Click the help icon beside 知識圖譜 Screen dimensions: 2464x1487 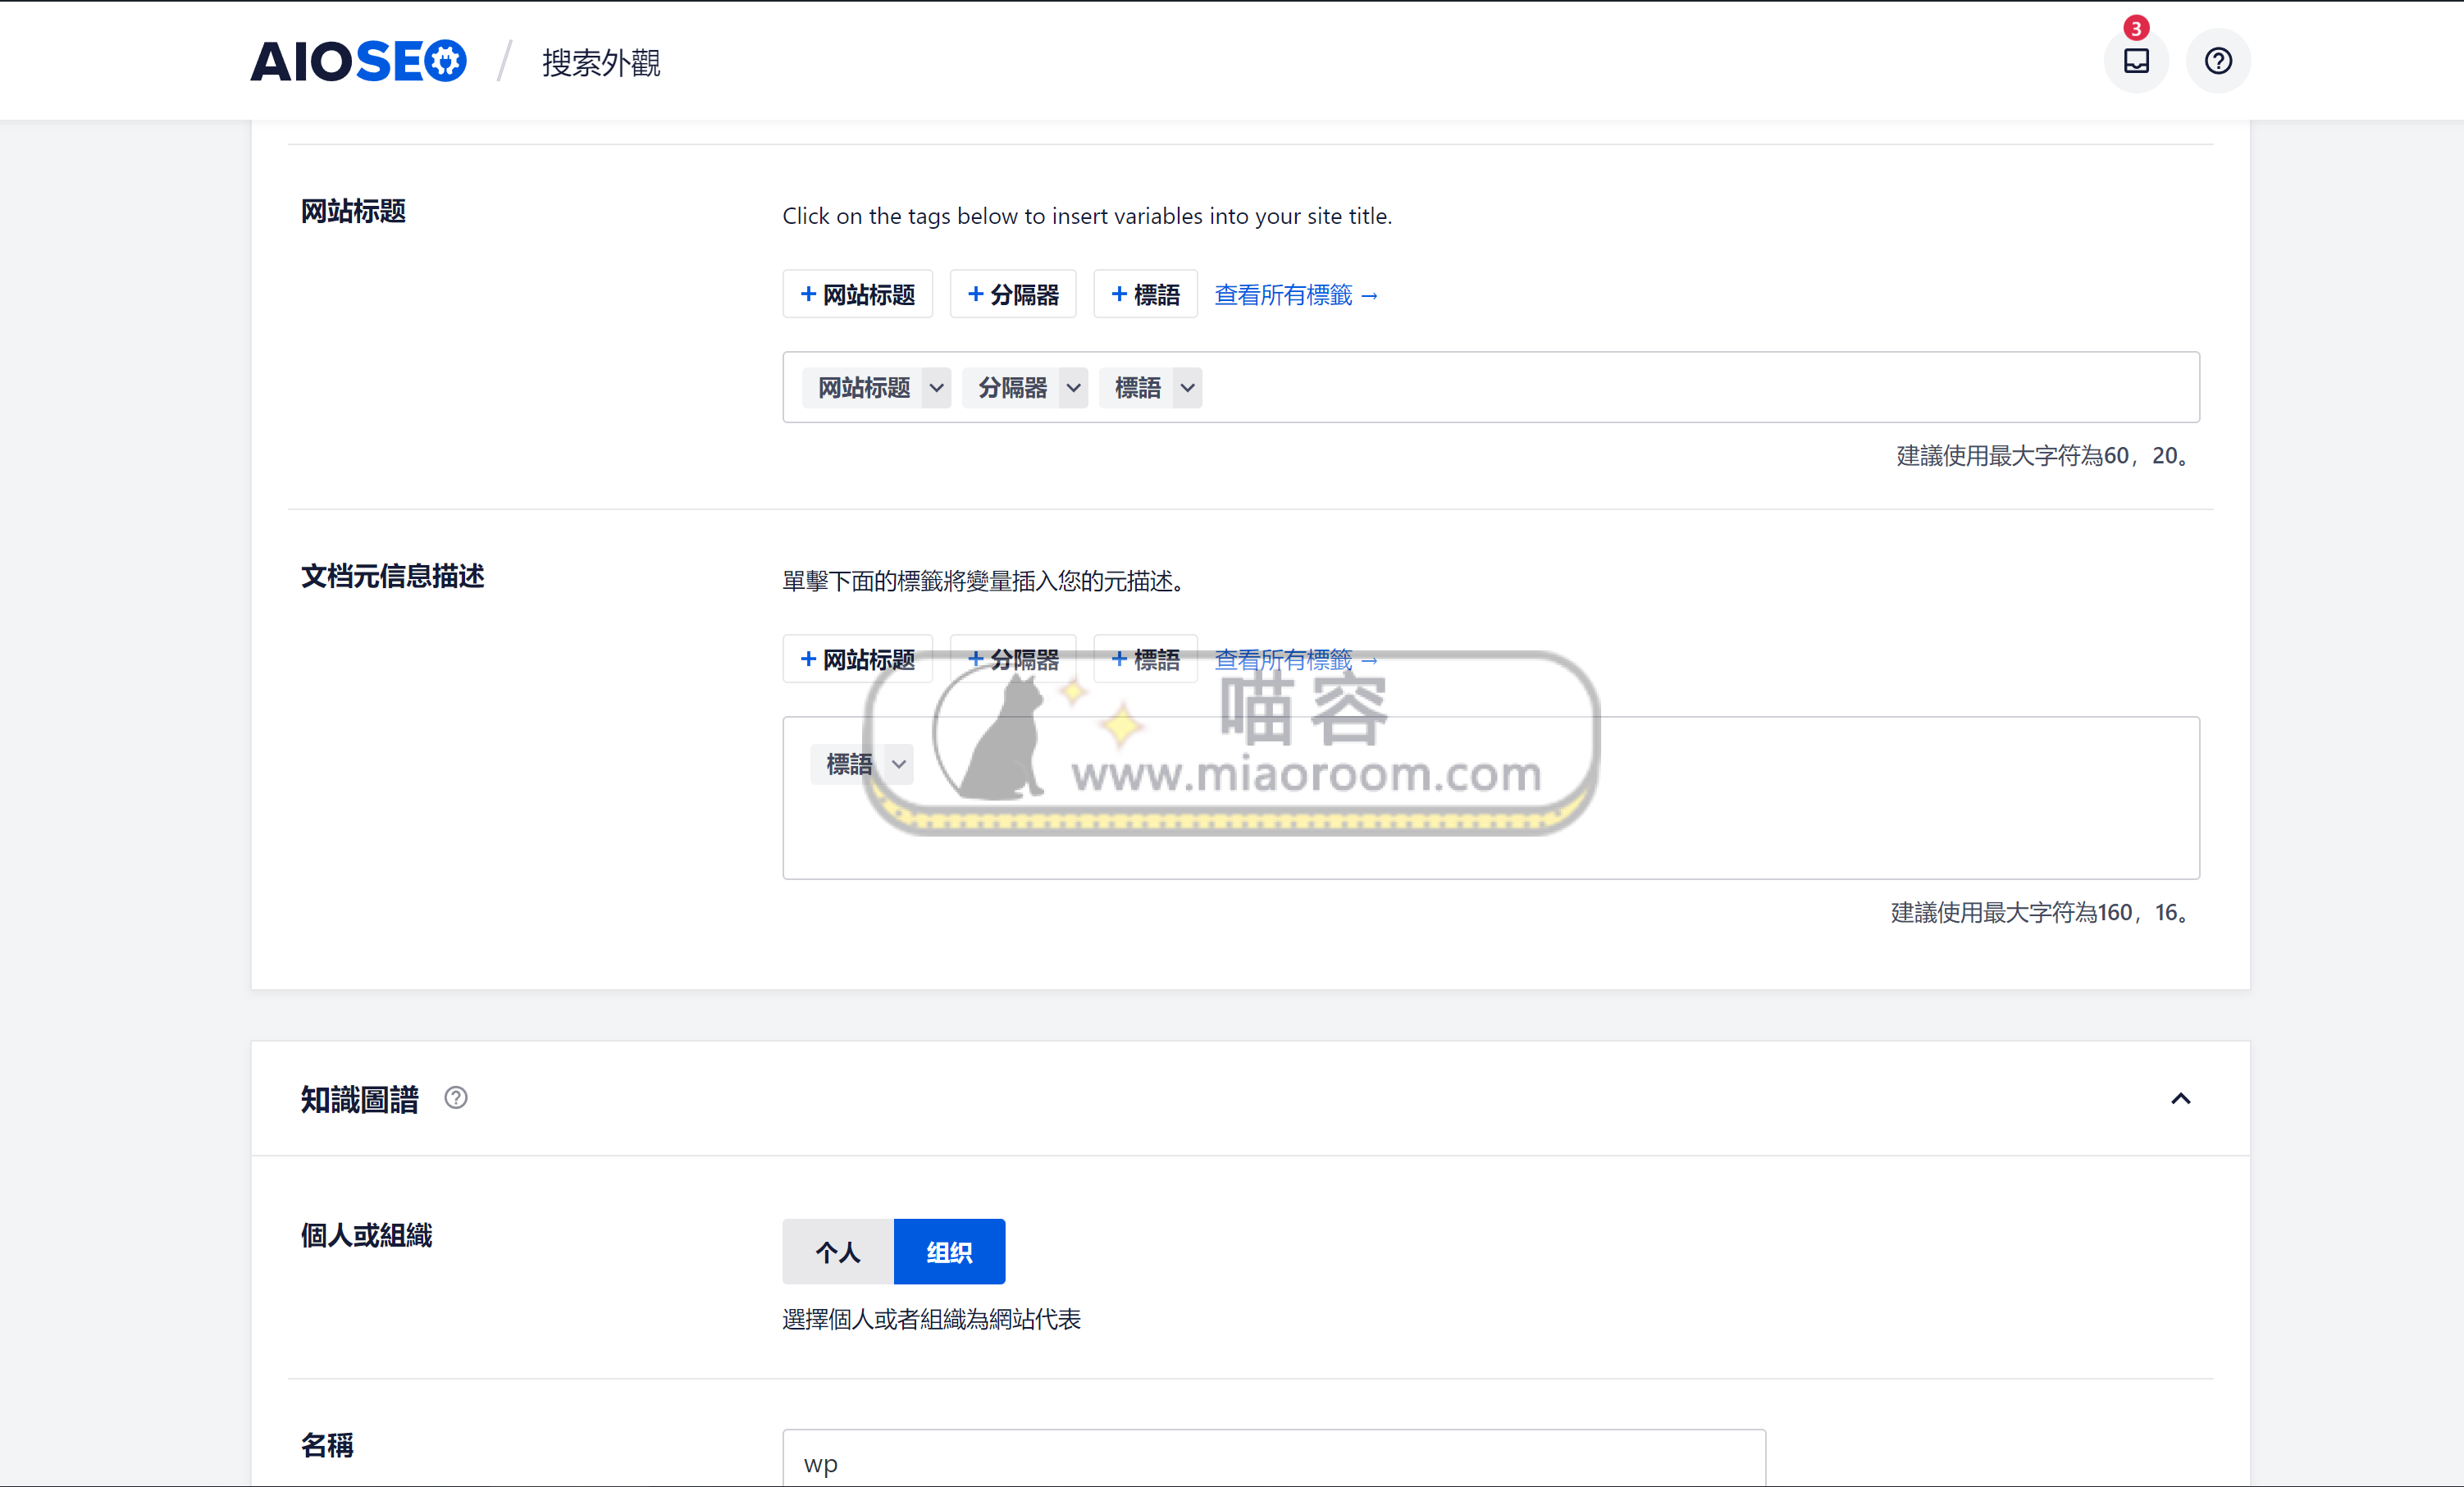coord(456,1098)
